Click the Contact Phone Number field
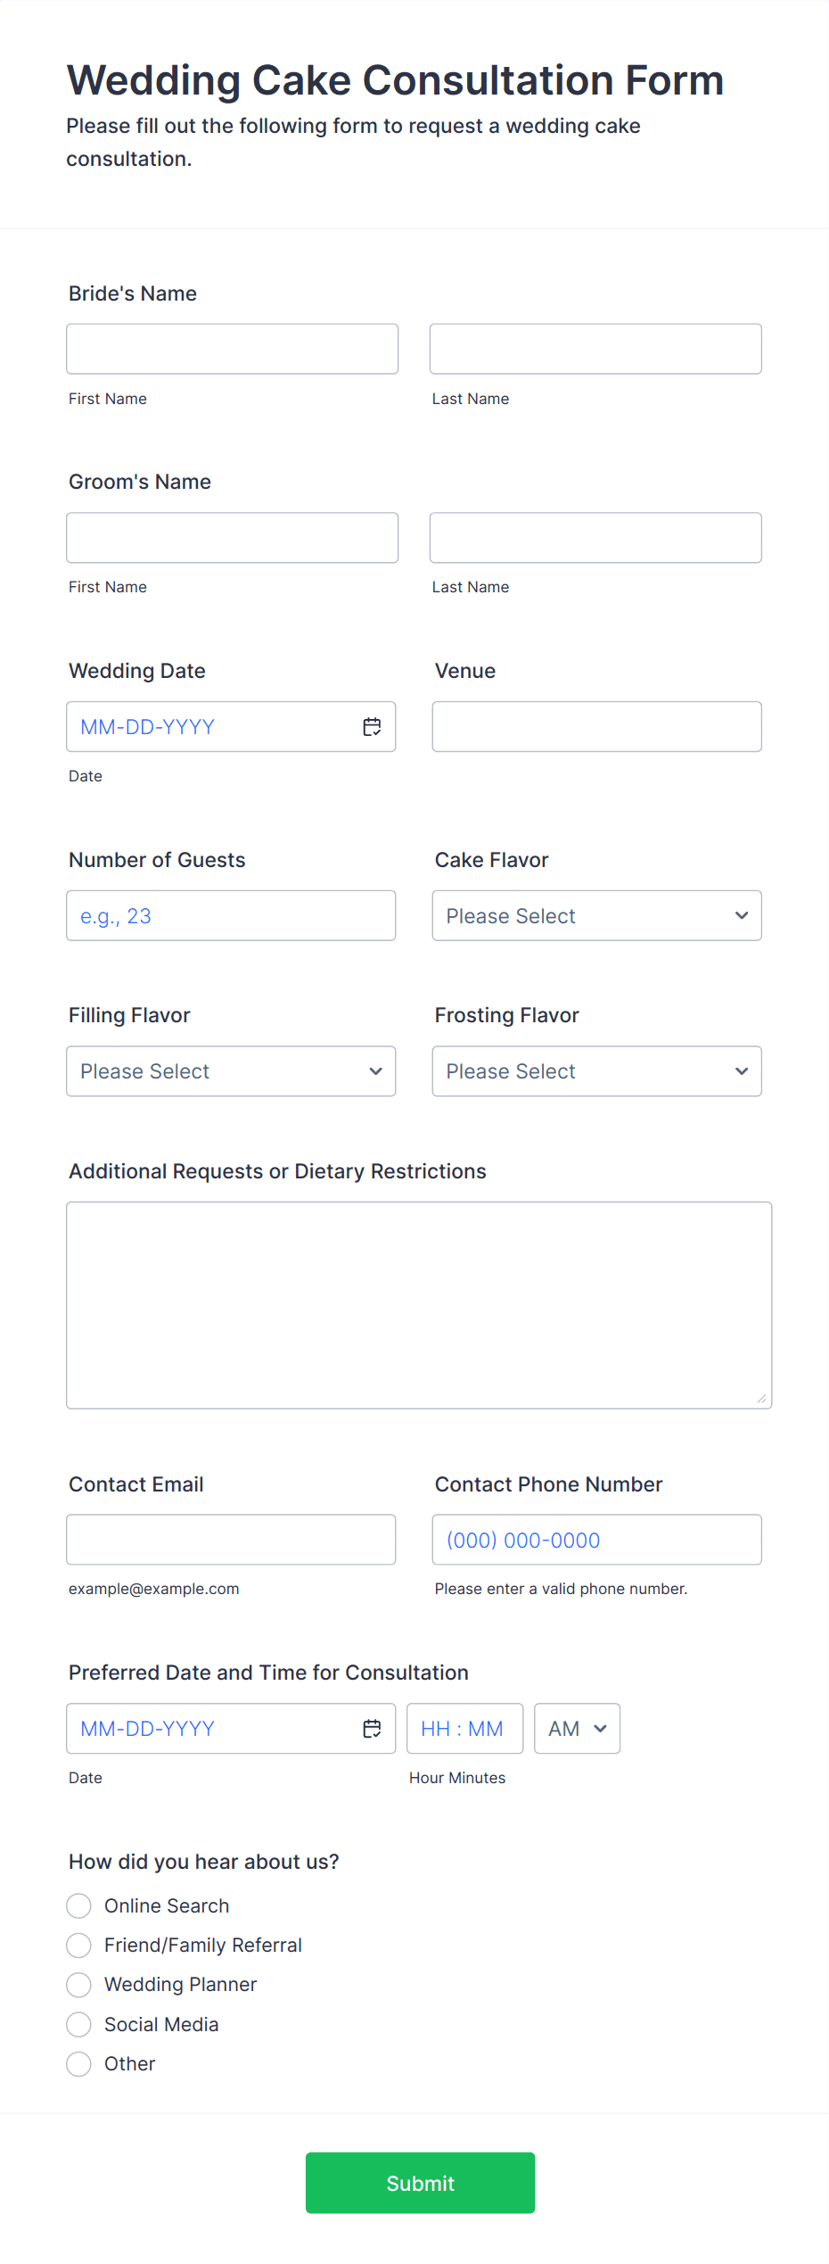This screenshot has width=829, height=2264. click(x=596, y=1540)
